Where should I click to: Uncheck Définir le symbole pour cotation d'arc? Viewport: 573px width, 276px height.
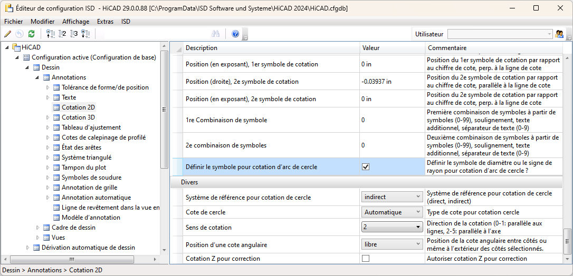[366, 166]
